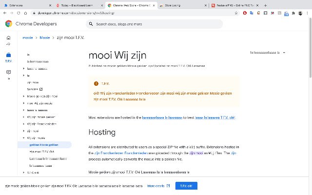Expand the 'Mooie gekken zijn mooi' tree section
The image size is (312, 195).
[x=24, y=97]
